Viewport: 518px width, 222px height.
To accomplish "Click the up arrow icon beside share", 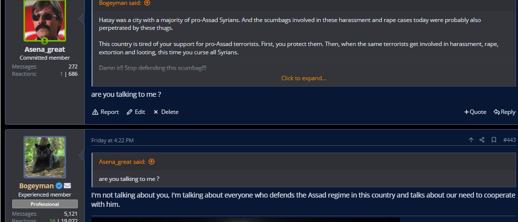I will [x=471, y=140].
